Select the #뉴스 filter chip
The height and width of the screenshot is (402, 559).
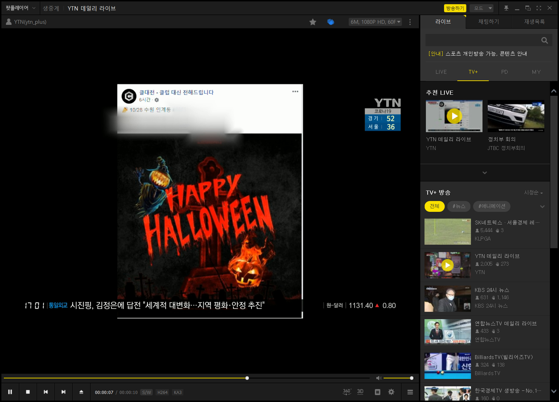[x=459, y=206]
